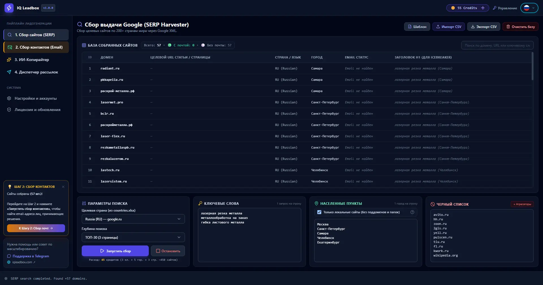Select the lazersistem.ru domain cell

coord(114,181)
